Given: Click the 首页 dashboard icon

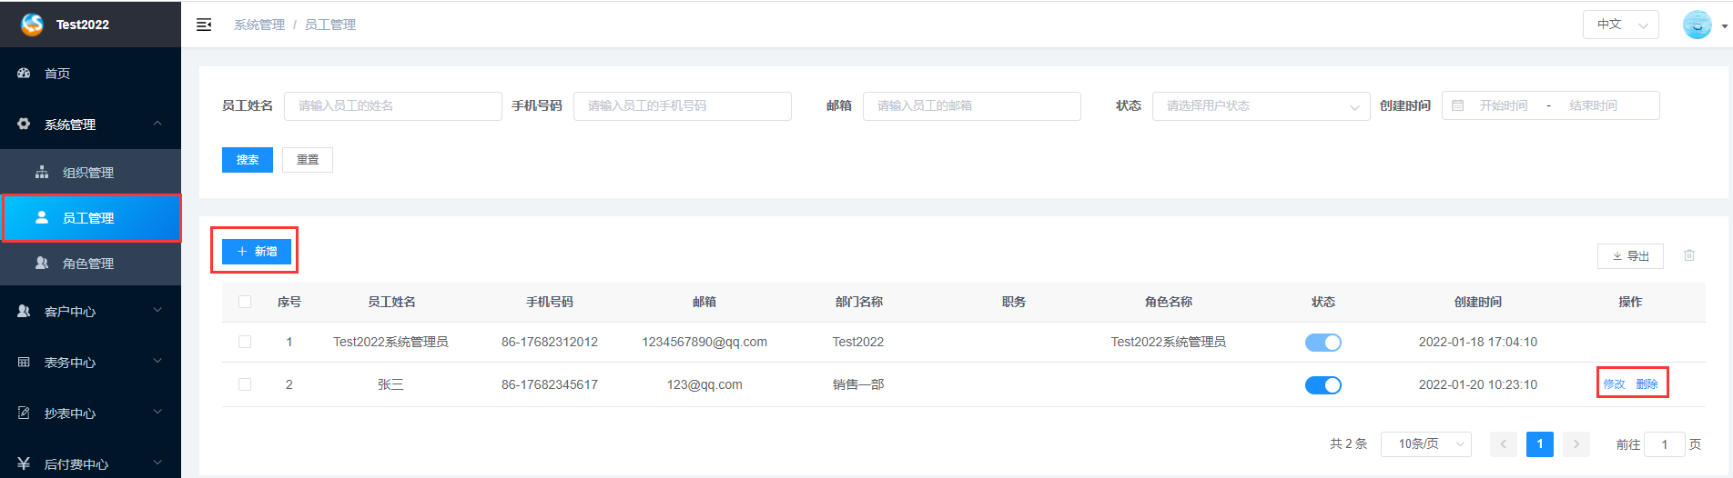Looking at the screenshot, I should 25,73.
